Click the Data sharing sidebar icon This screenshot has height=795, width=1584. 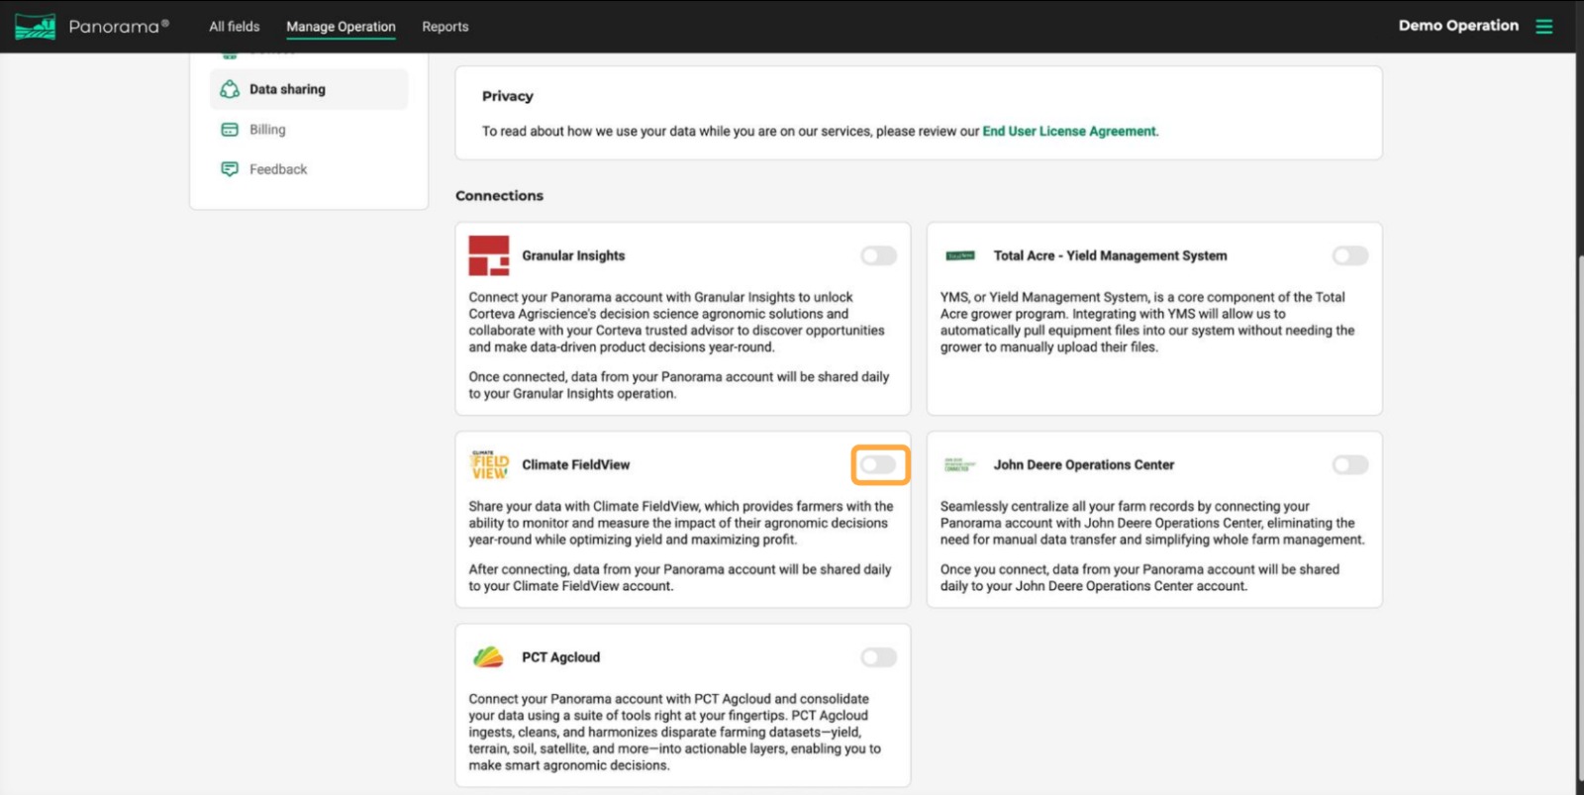tap(230, 89)
